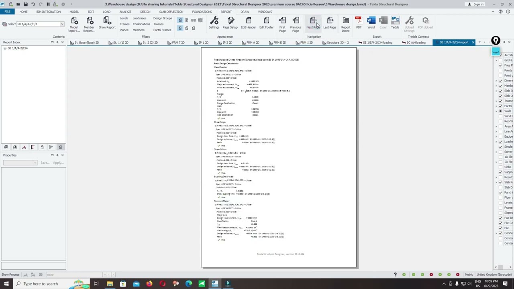Viewport: 514px width, 289px height.
Task: Expand the Dimen row arrow in Scene Content
Action: (x=496, y=81)
